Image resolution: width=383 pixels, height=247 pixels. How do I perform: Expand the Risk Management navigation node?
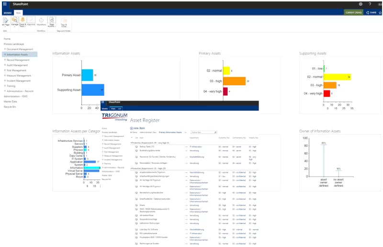point(5,70)
